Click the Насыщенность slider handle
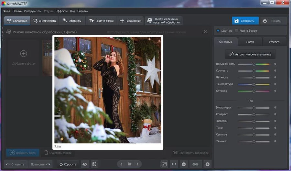Image resolution: width=291 pixels, height=171 pixels. click(254, 64)
